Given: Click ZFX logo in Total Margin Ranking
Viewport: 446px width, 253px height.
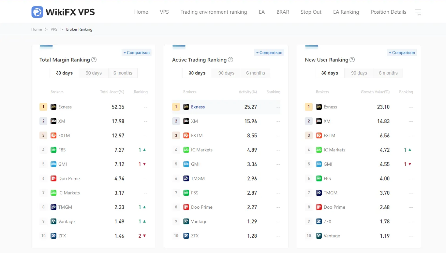Looking at the screenshot, I should point(53,236).
